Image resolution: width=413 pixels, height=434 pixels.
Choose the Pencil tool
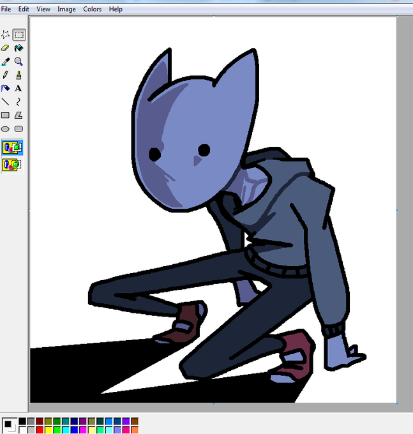pyautogui.click(x=6, y=75)
